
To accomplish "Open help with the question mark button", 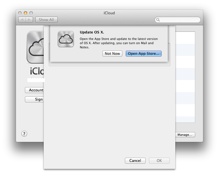I will (24, 134).
